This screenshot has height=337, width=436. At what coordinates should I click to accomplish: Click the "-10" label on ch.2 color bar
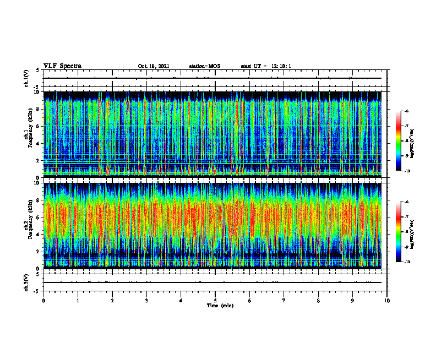[407, 262]
